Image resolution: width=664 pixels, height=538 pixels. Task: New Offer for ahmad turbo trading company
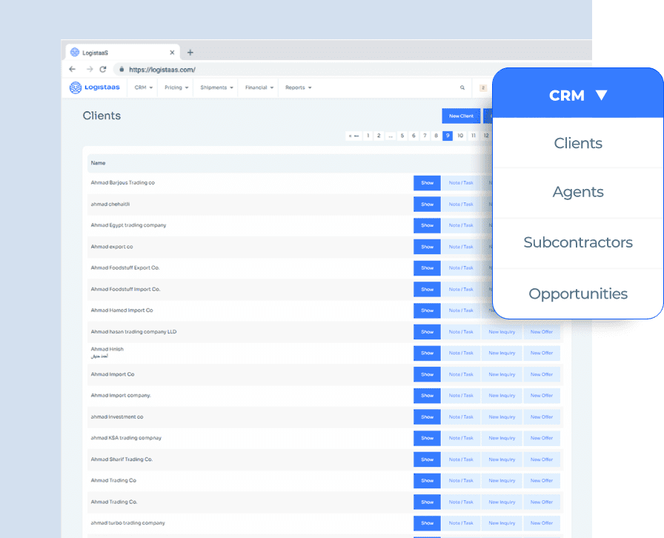point(542,523)
